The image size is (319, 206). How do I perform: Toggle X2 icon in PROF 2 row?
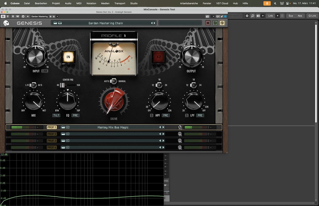pos(68,134)
